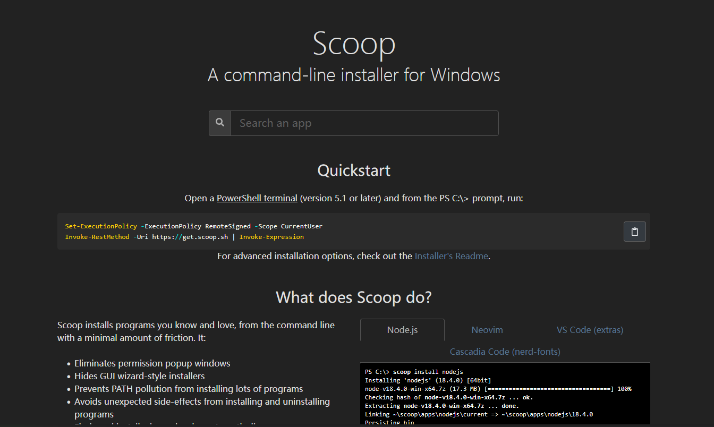Click "Avoids unexpected side-effects" bullet

tap(202, 408)
